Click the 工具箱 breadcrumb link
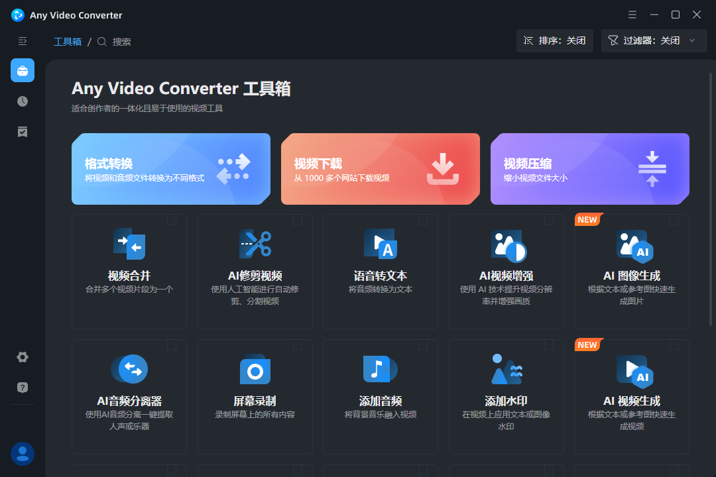The image size is (716, 477). pyautogui.click(x=68, y=42)
